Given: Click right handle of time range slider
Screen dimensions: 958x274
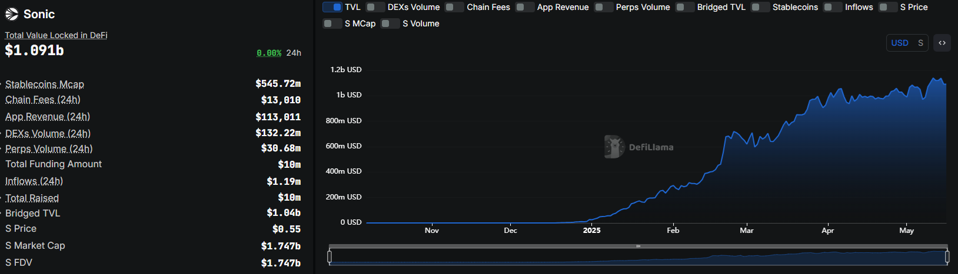Looking at the screenshot, I should pos(947,256).
